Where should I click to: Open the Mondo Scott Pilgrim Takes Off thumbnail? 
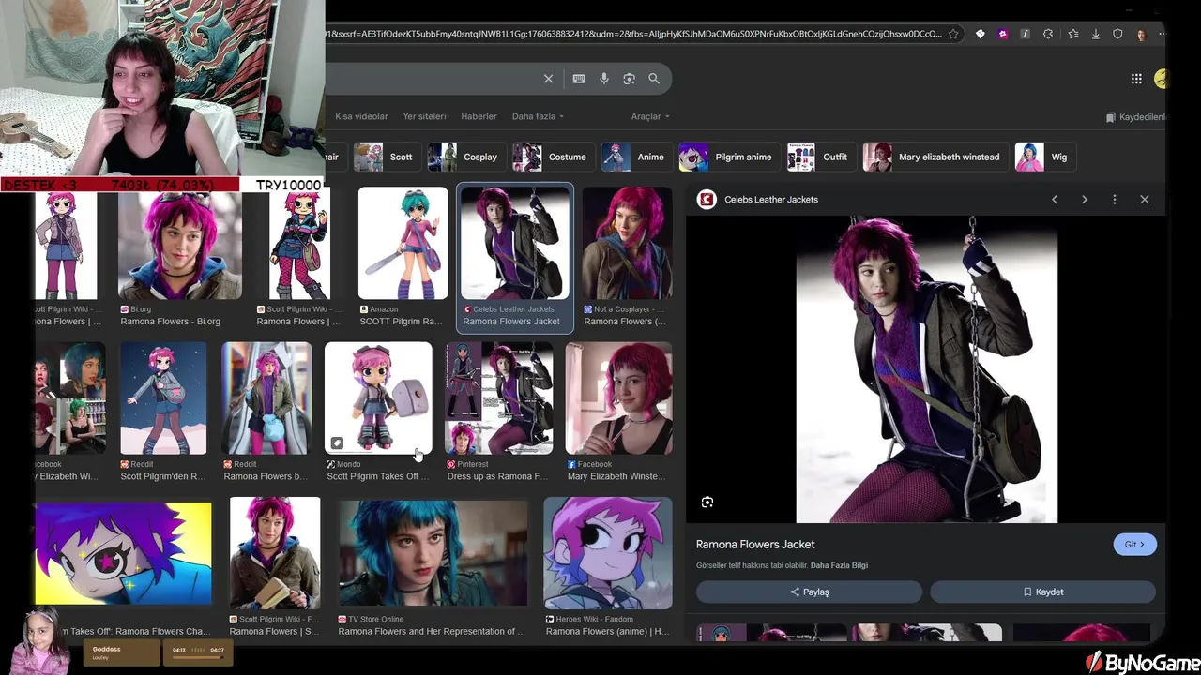378,398
